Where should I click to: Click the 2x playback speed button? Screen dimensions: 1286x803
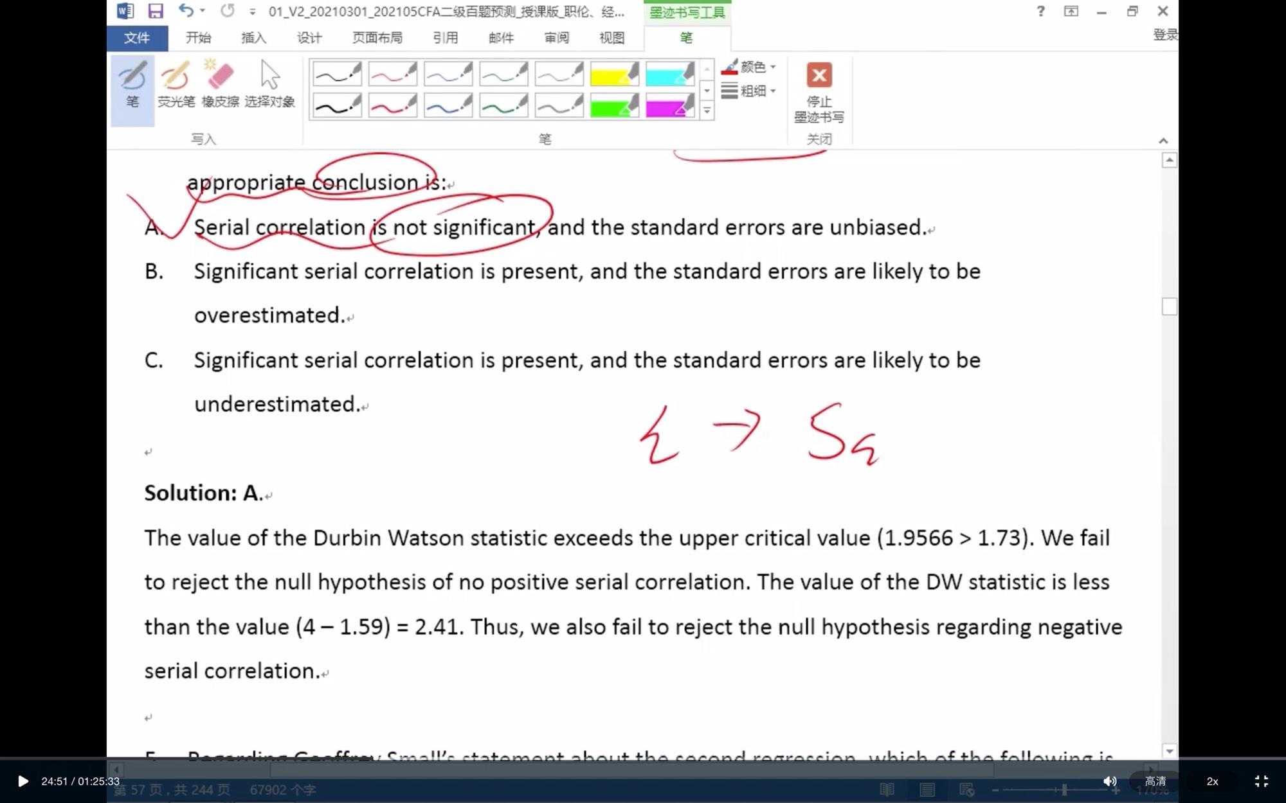click(x=1212, y=781)
